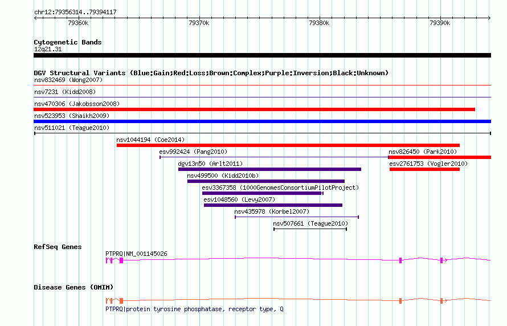The image size is (507, 326).
Task: Click the 79380k ruler tick label
Action: point(319,23)
